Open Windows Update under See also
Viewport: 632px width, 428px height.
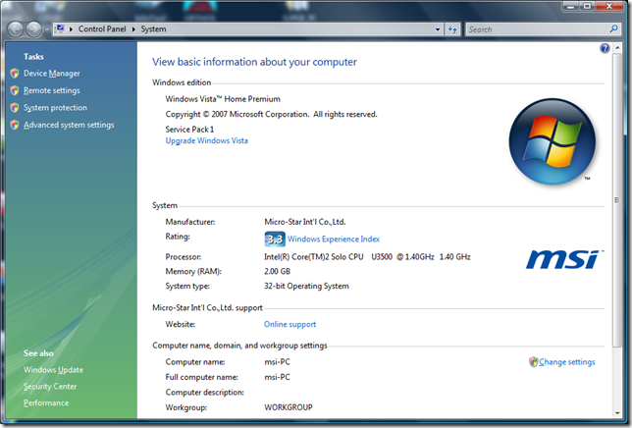point(53,370)
